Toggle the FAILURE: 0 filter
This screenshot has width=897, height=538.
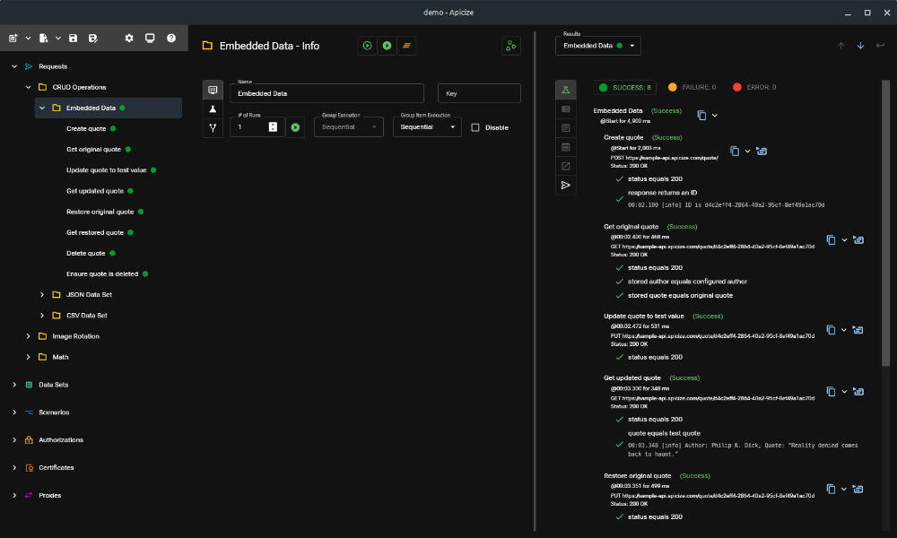(691, 87)
